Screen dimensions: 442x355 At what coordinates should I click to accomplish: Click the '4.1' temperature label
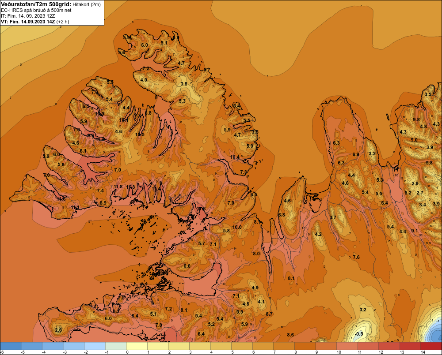261,302
